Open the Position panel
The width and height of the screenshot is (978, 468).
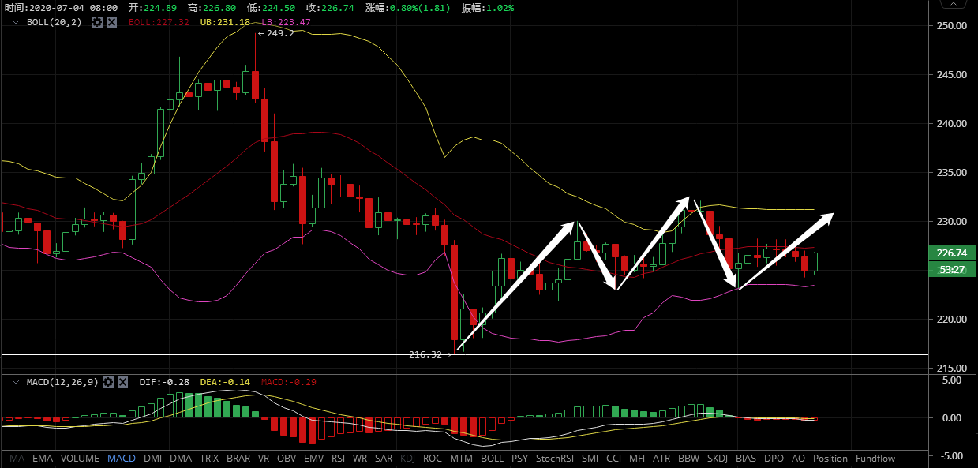click(x=830, y=458)
